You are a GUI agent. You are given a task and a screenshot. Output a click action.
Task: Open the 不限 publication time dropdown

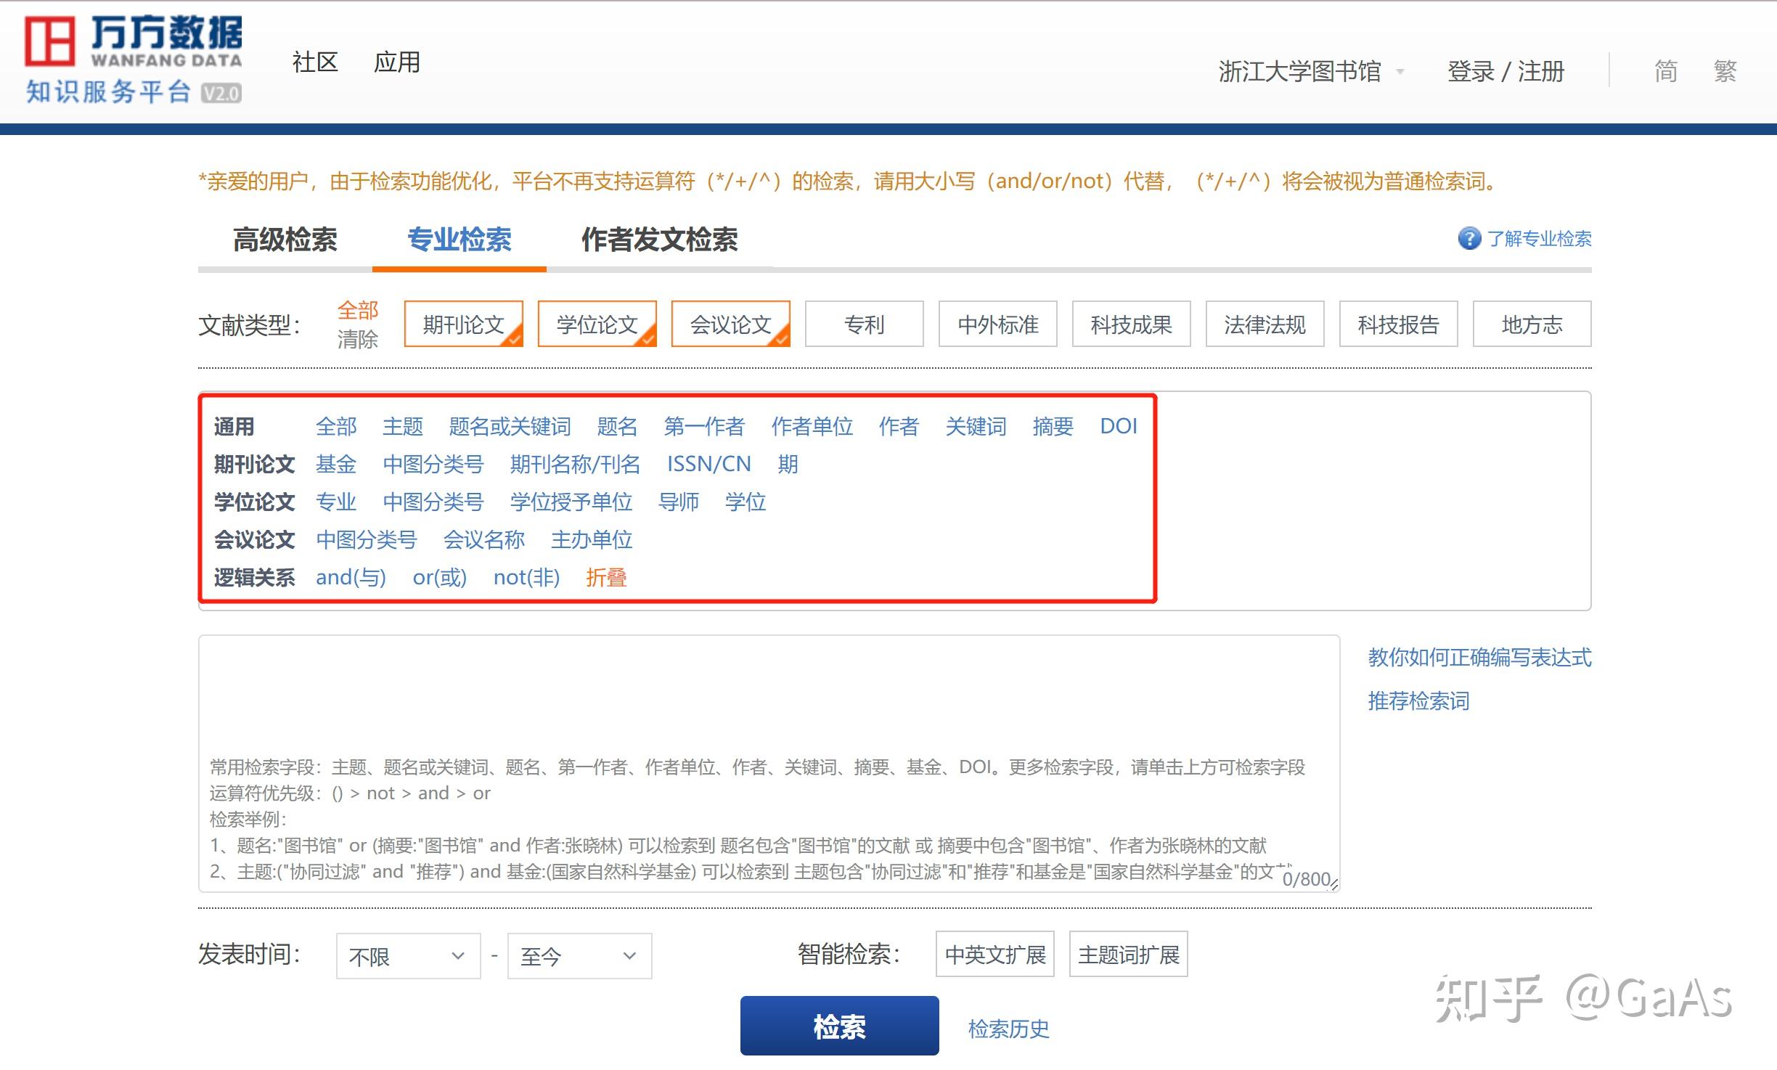(x=407, y=956)
